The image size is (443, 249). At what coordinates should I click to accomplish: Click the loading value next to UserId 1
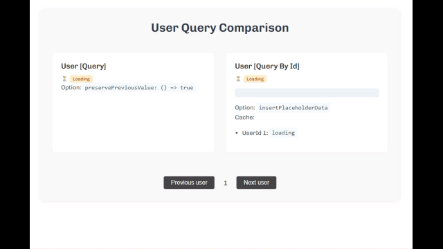point(283,133)
